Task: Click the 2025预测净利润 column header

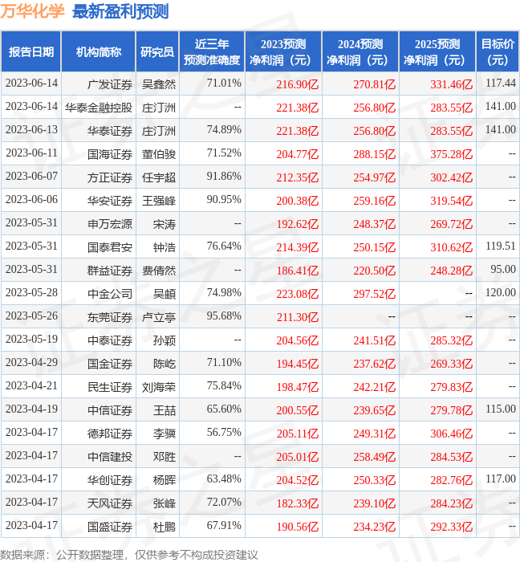Action: 437,52
